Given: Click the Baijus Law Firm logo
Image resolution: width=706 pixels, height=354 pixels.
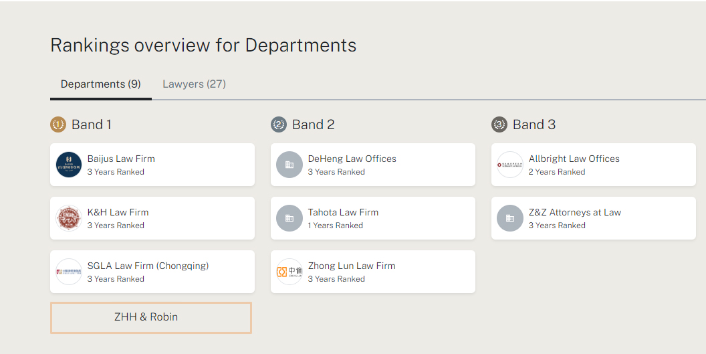Looking at the screenshot, I should pos(69,165).
